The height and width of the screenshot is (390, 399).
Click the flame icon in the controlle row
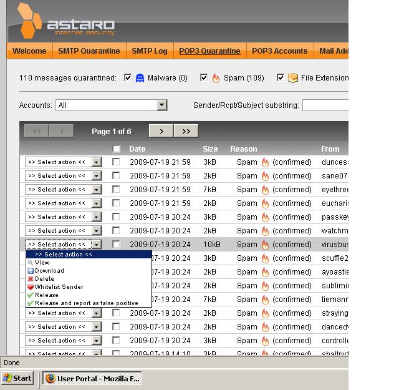tap(265, 341)
